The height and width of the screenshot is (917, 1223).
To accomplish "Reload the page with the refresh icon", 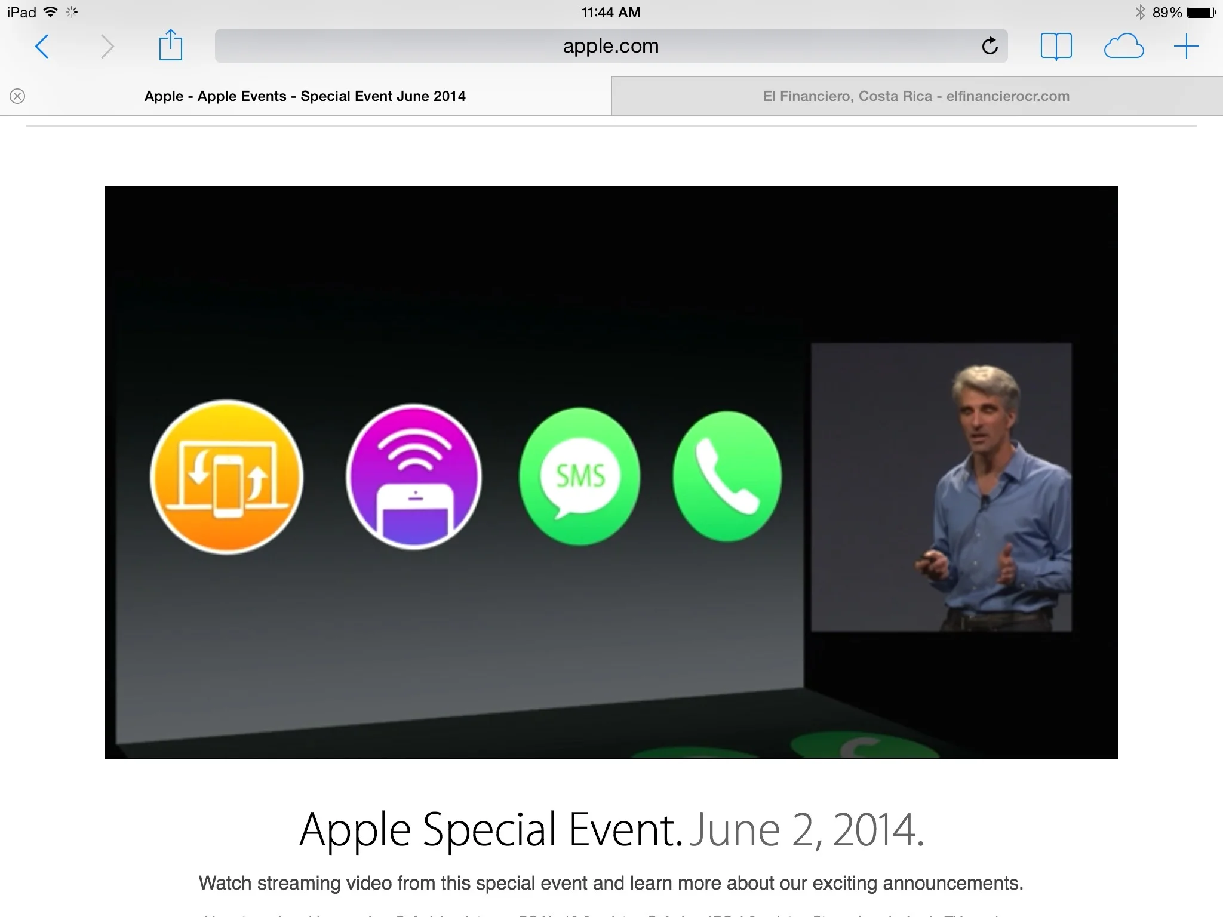I will (990, 45).
